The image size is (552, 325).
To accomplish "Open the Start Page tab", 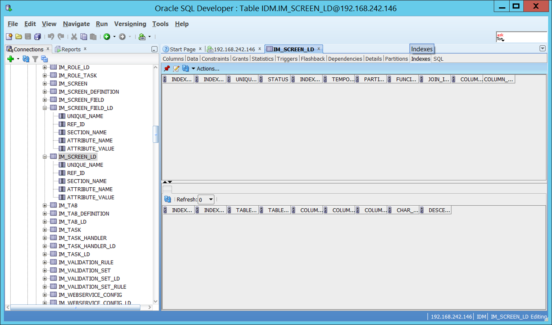I will [183, 49].
